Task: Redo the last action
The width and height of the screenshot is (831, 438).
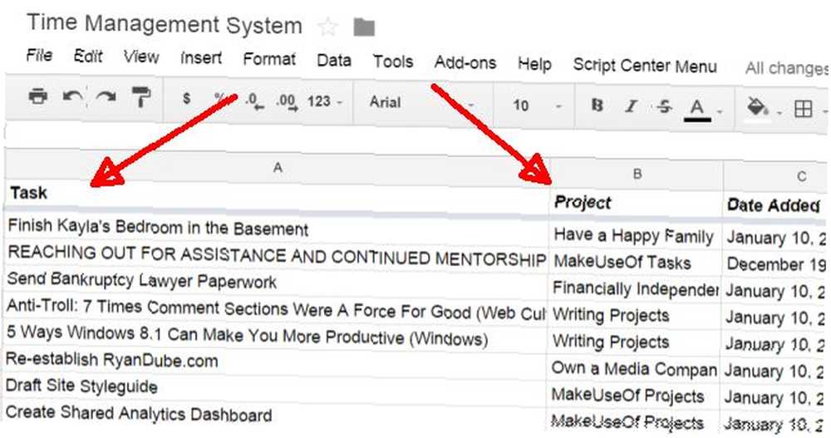Action: [x=106, y=97]
